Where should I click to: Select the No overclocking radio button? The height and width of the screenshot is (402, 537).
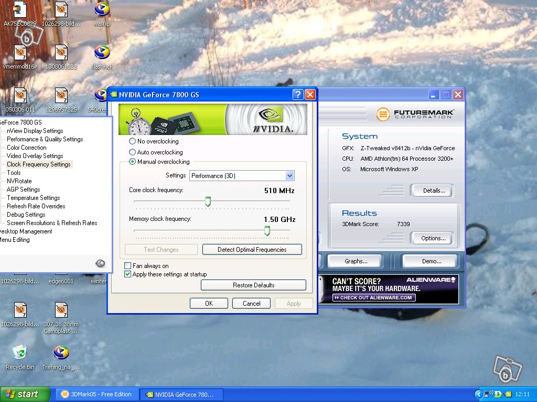tap(132, 141)
